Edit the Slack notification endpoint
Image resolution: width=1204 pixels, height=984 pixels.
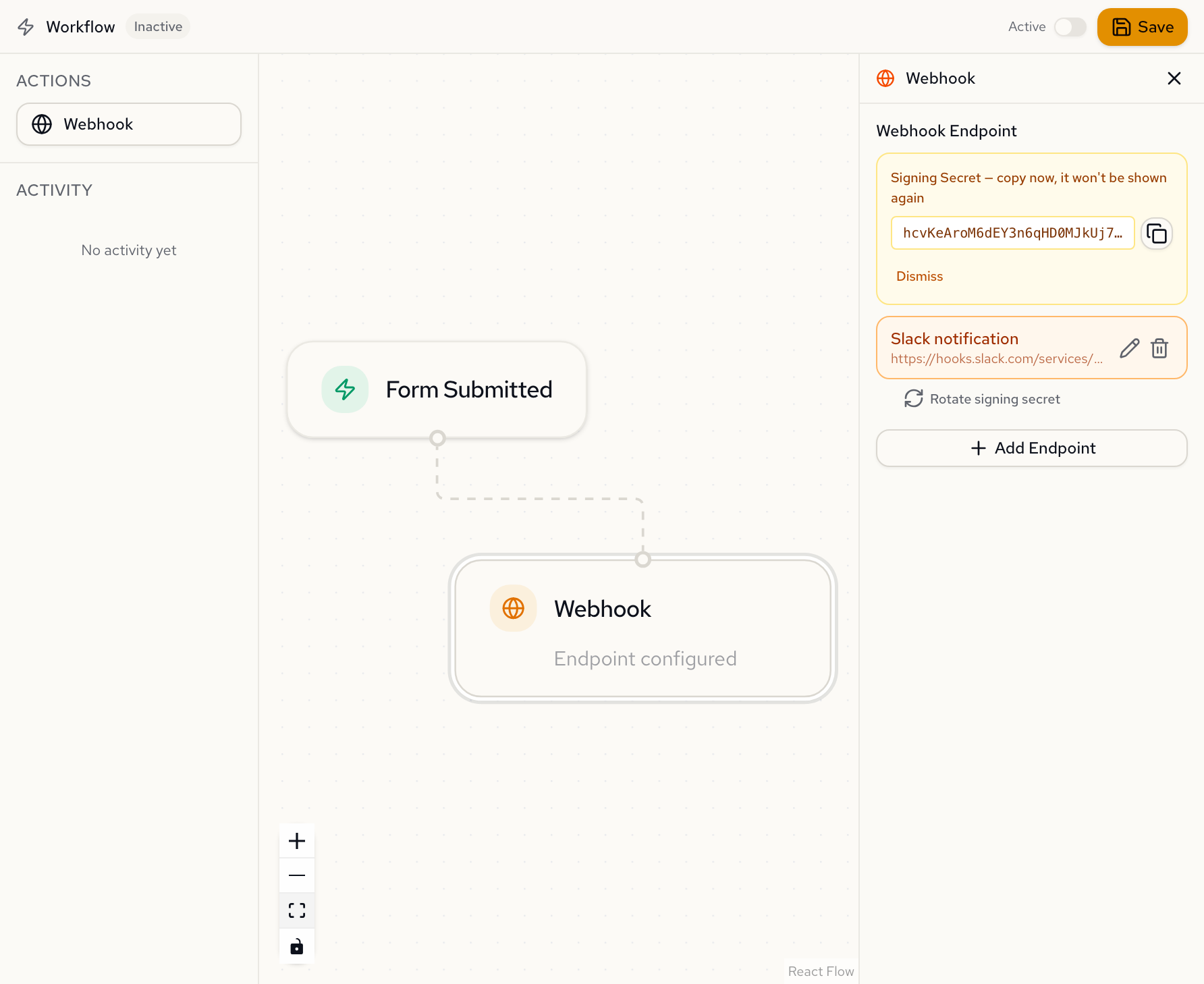(x=1129, y=348)
